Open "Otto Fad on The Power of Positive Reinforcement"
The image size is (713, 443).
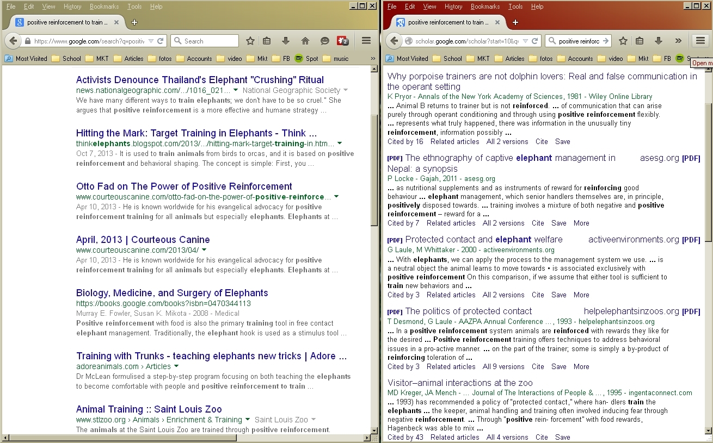click(x=184, y=186)
